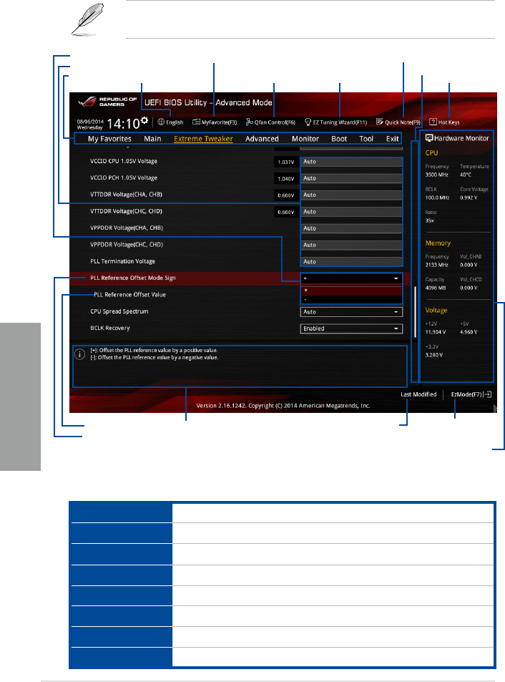Show the Hot Keys help
Screen dimensions: 505x682
(445, 122)
